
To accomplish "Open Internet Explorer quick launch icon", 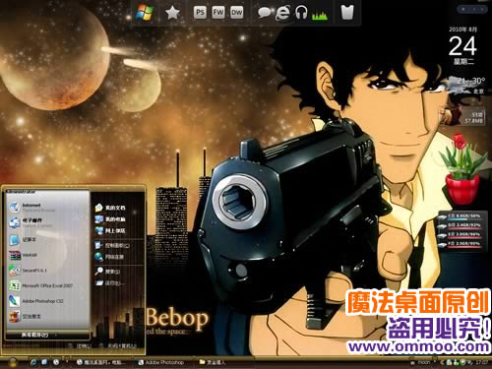I will tap(33, 362).
